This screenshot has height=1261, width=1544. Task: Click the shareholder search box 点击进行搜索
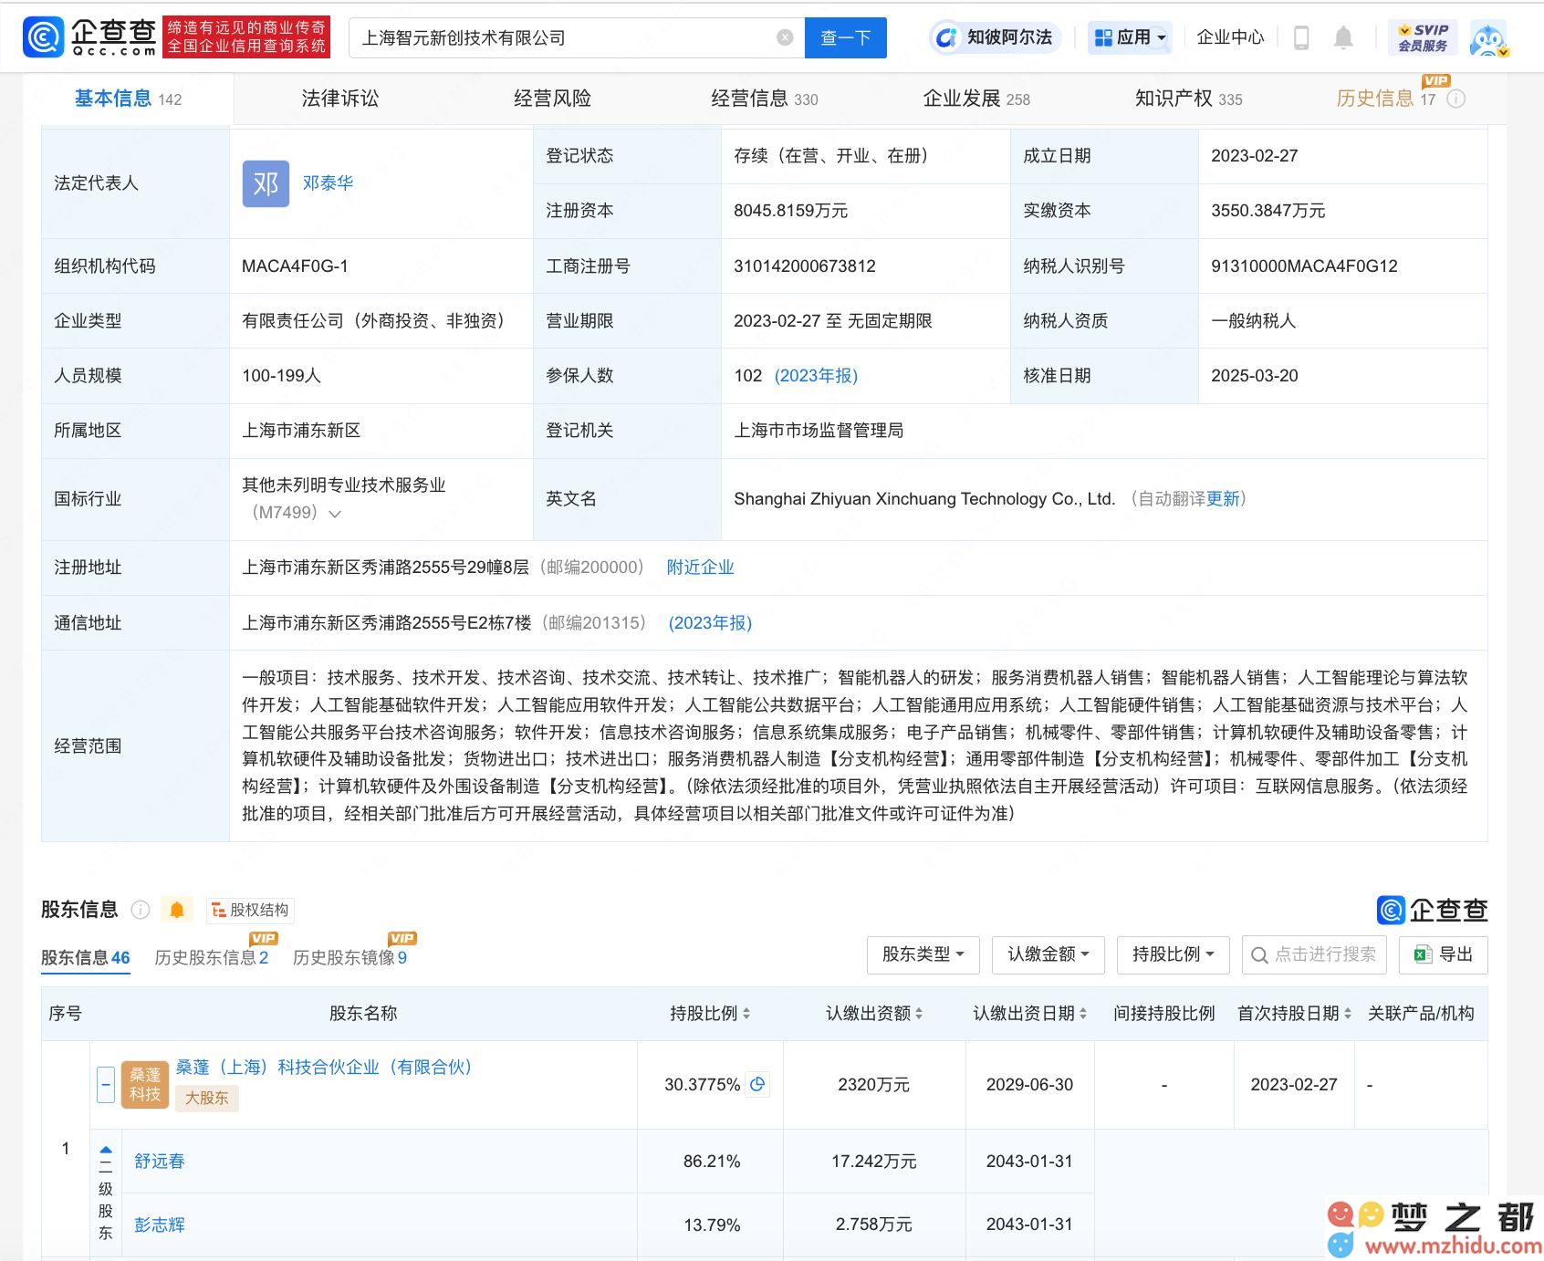[1314, 954]
